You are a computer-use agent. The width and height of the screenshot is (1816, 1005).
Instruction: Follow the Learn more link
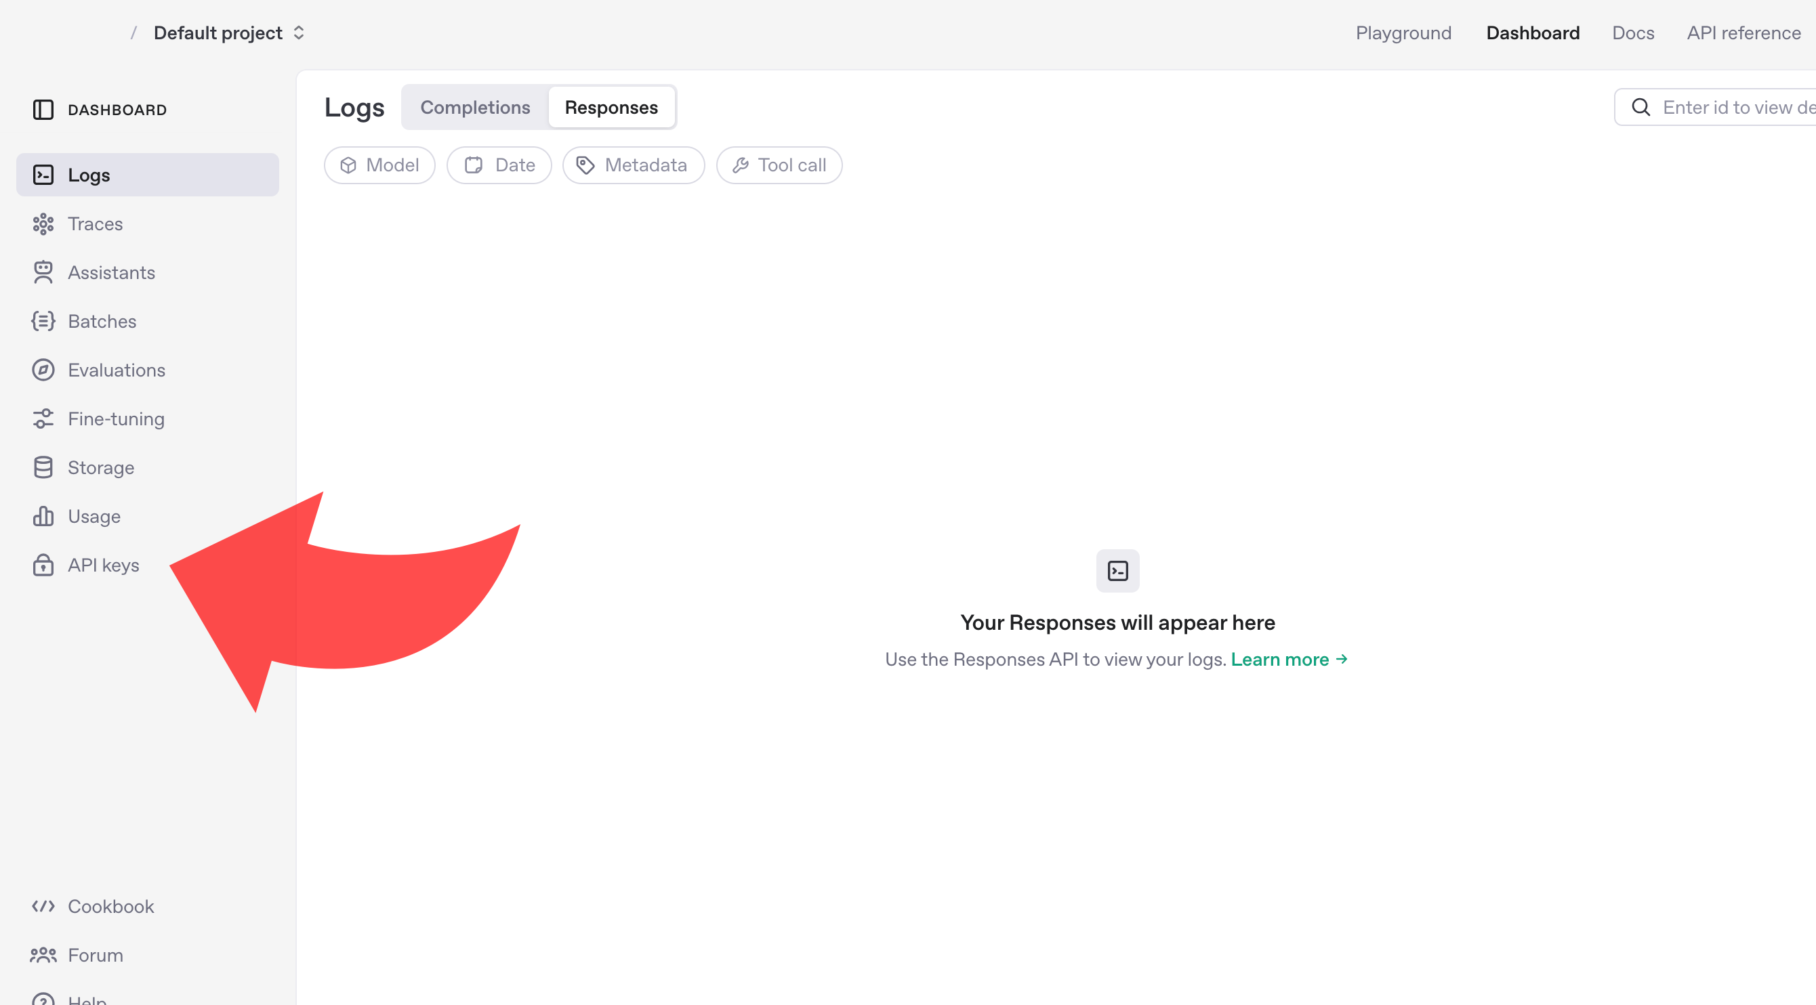coord(1288,659)
